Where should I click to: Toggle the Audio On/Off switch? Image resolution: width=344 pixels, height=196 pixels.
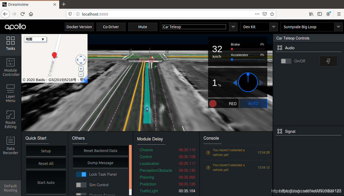pyautogui.click(x=286, y=61)
